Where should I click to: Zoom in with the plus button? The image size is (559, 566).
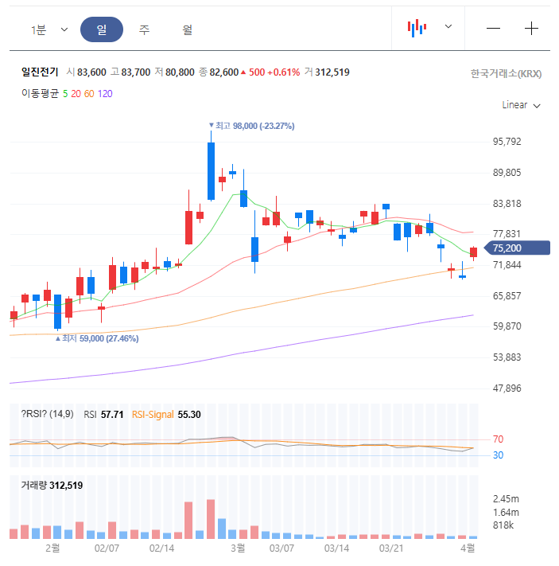pyautogui.click(x=531, y=28)
